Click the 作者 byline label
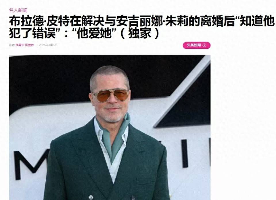Image resolution: width=276 pixels, height=200 pixels. pyautogui.click(x=12, y=45)
